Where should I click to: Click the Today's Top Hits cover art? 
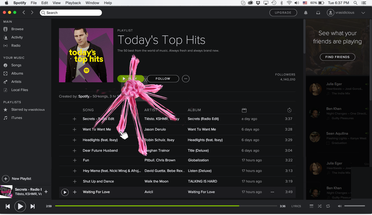(x=86, y=55)
